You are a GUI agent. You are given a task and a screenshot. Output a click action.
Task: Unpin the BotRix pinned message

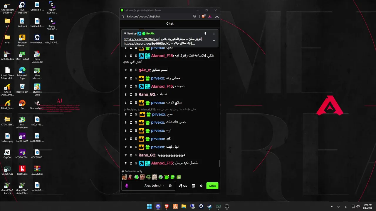click(x=205, y=34)
